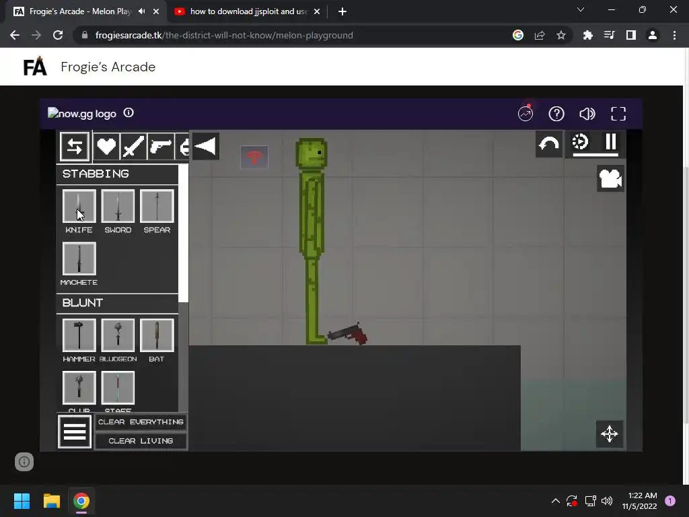Toggle Chrome side panel
The image size is (689, 517).
tap(631, 35)
